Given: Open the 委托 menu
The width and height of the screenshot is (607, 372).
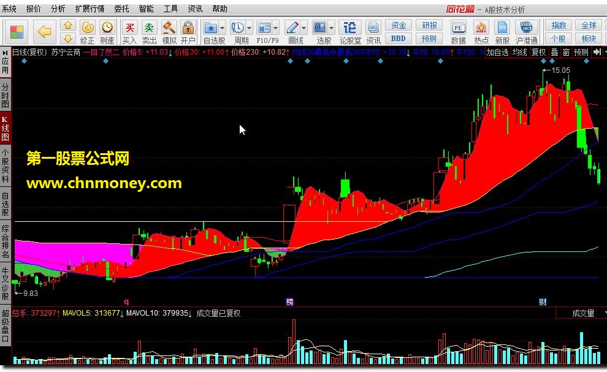Looking at the screenshot, I should (121, 9).
